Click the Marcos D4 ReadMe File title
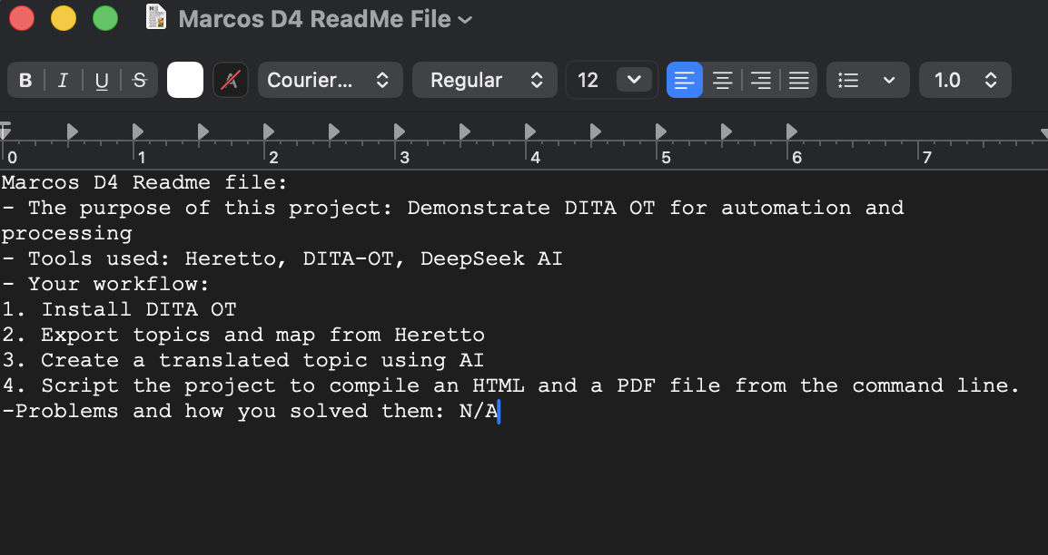Screen dimensions: 1048x555 (315, 19)
